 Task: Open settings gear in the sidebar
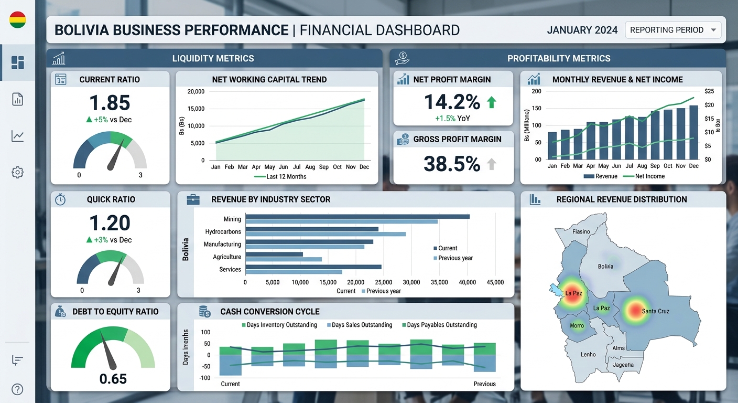(x=17, y=173)
